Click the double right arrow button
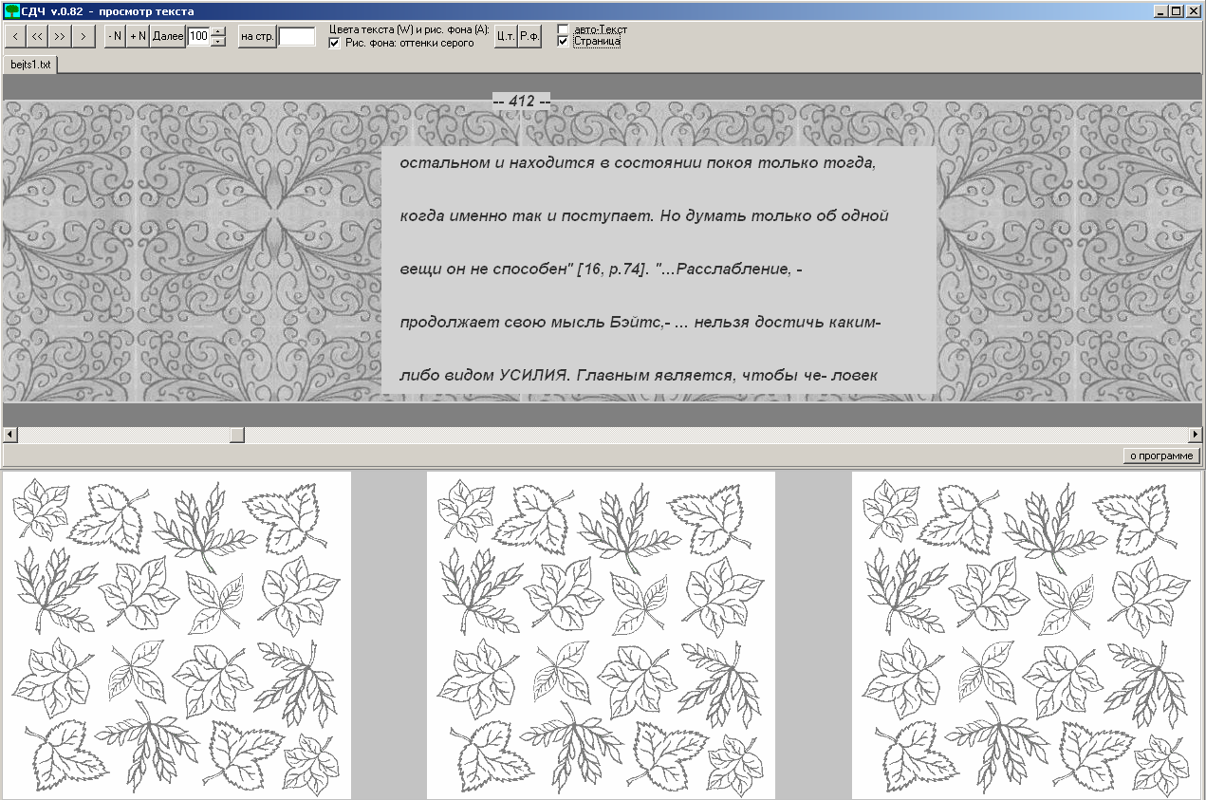This screenshot has height=800, width=1206. click(x=61, y=36)
